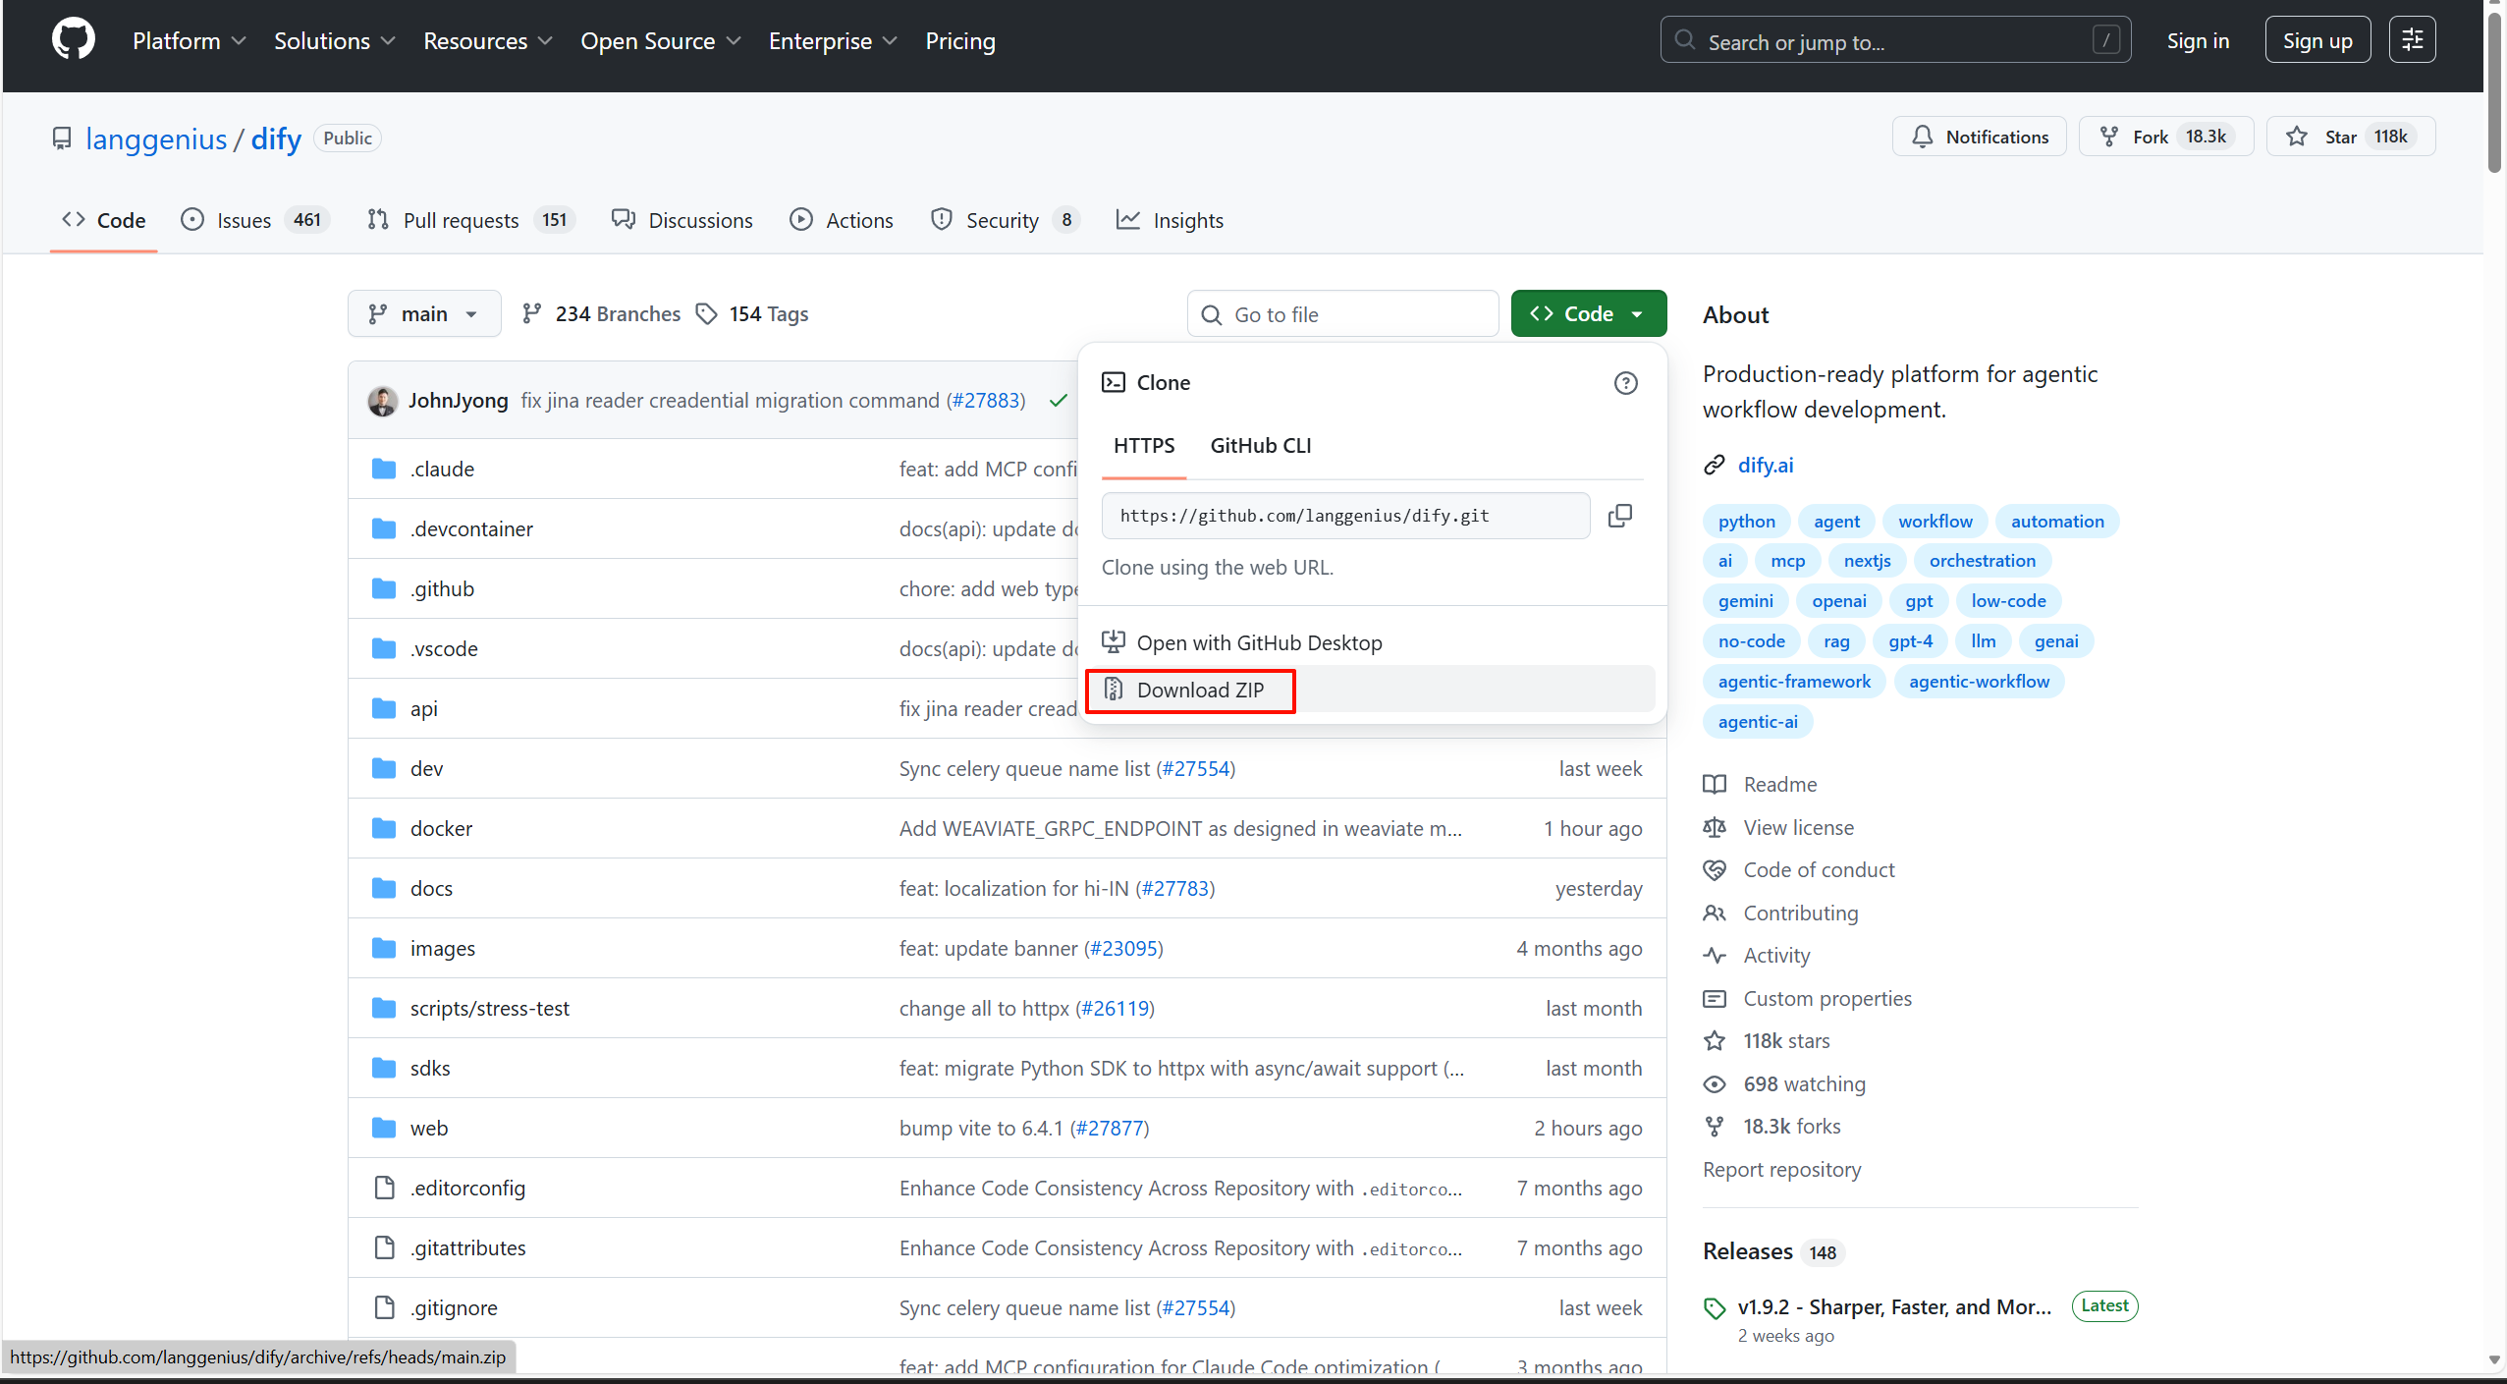Visit the dify.ai website link
Screen dimensions: 2507x1384
[1765, 466]
